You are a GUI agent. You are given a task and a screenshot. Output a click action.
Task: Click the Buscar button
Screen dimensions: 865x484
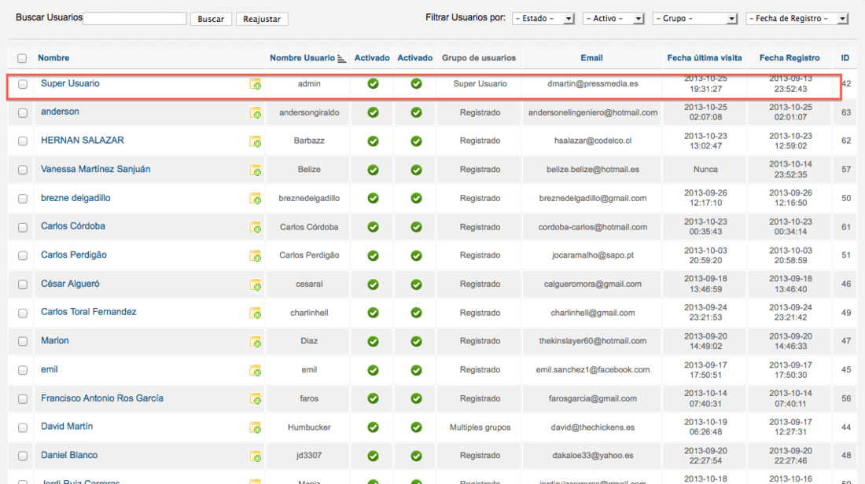(211, 19)
